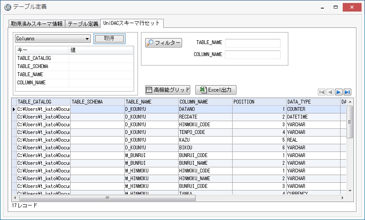Click the 取得 button
The width and height of the screenshot is (365, 220).
[109, 39]
